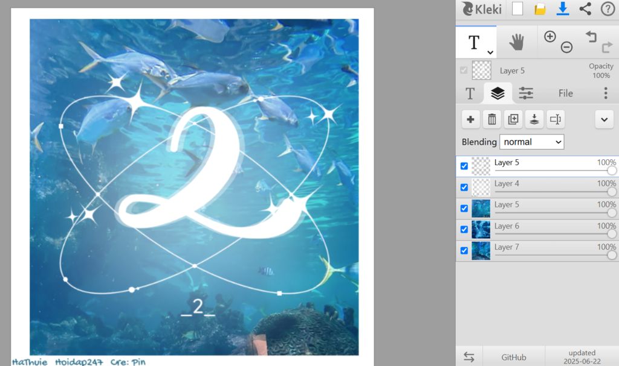Open the import image folder icon
The width and height of the screenshot is (619, 366).
[x=540, y=8]
